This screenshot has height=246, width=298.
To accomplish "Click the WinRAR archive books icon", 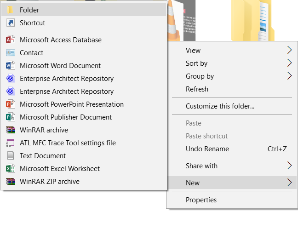I will coord(11,130).
